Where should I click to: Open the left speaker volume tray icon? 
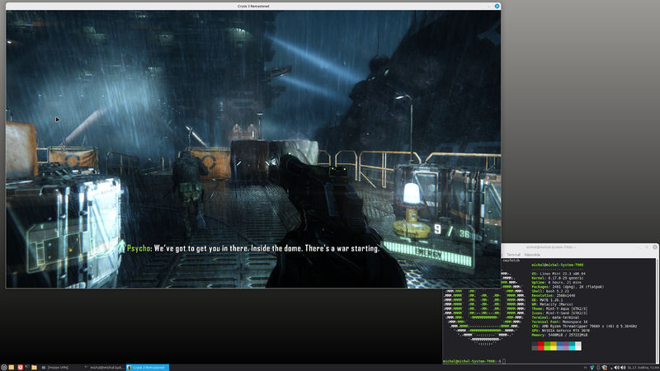tap(616, 368)
